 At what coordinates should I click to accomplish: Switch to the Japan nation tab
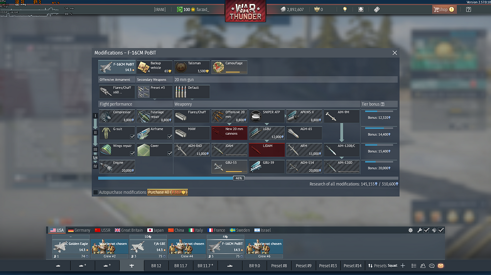point(155,230)
